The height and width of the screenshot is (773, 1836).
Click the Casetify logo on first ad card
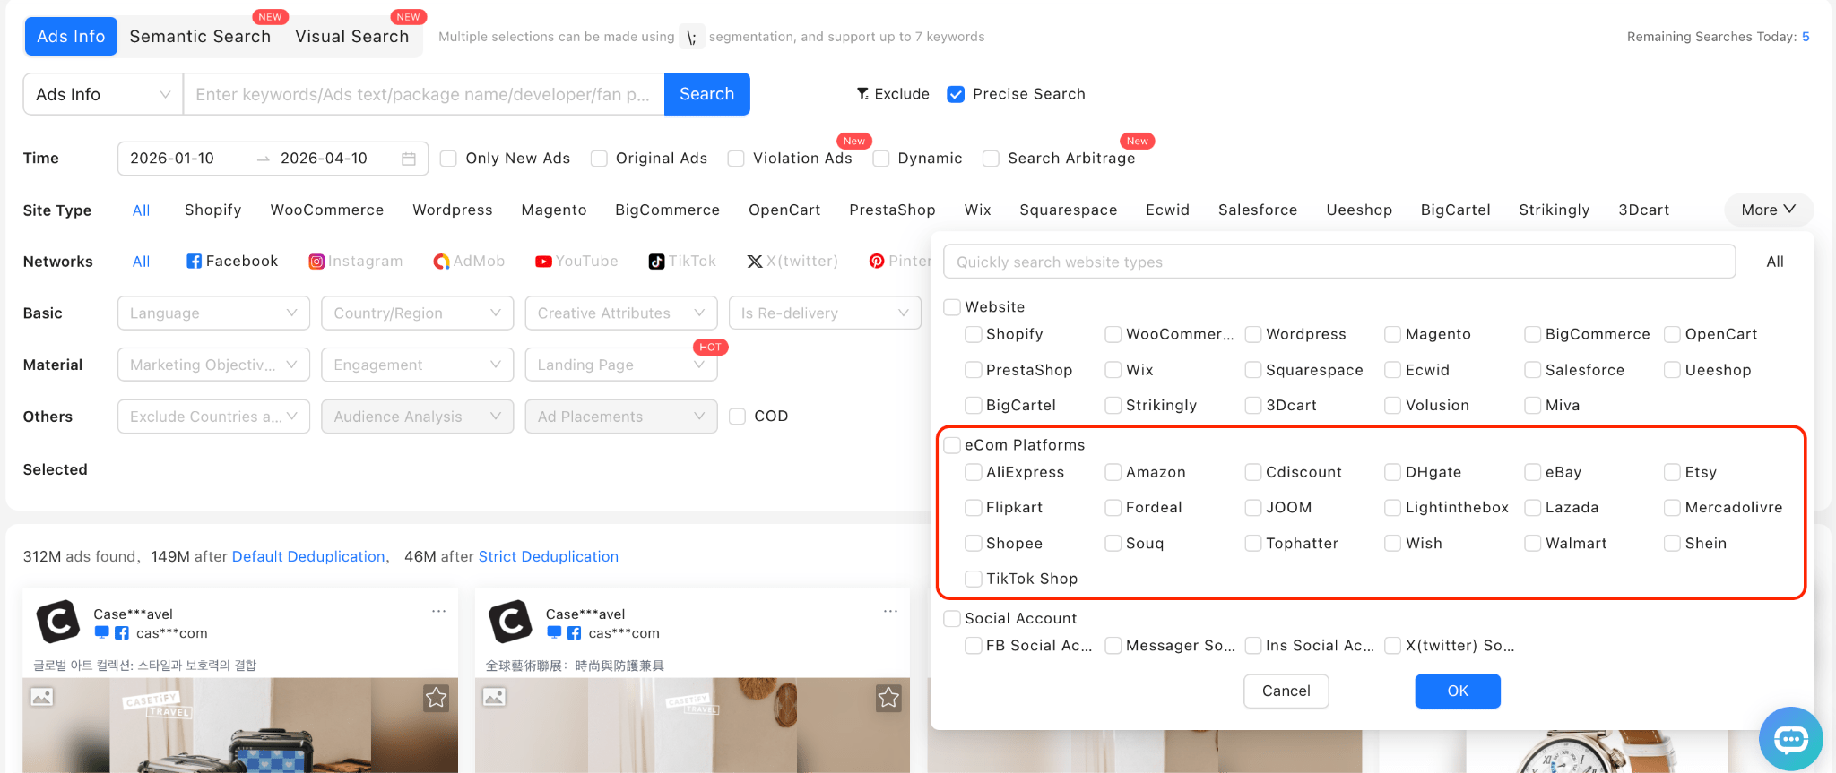point(58,622)
